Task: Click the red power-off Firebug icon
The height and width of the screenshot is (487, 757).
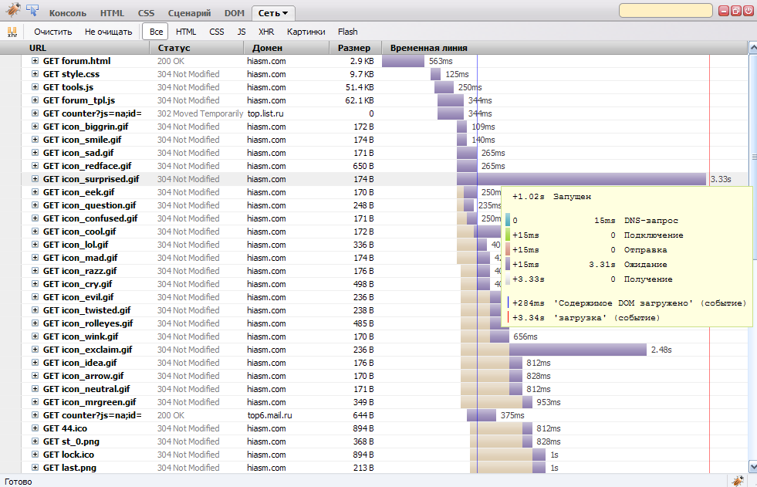Action: (749, 11)
